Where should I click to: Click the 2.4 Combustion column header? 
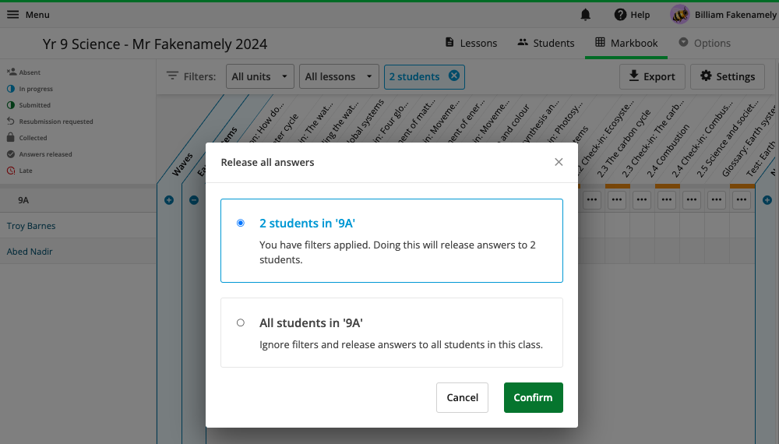[x=668, y=151]
